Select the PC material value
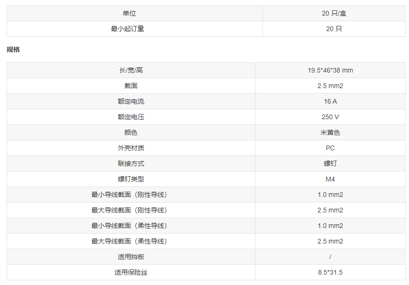The image size is (409, 285). click(330, 148)
